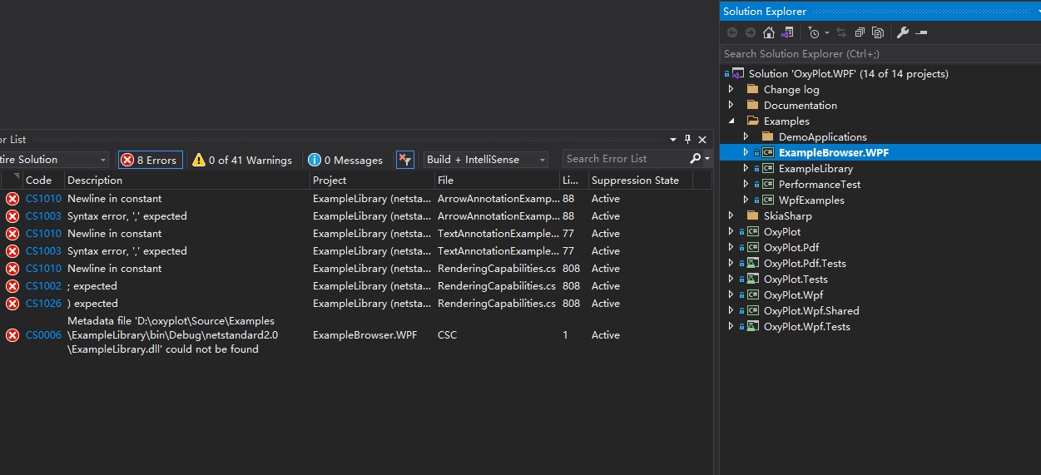Toggle the 0 Messages filter
Viewport: 1041px width, 475px height.
click(x=345, y=160)
